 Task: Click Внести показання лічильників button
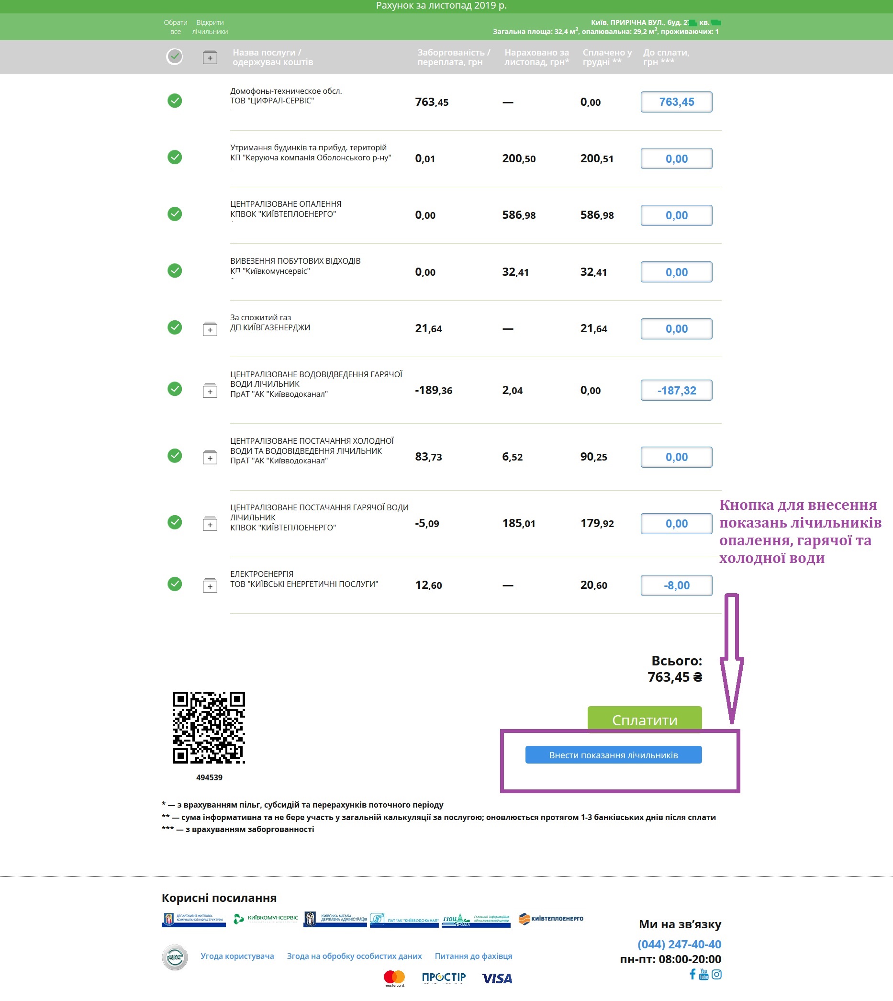click(614, 754)
